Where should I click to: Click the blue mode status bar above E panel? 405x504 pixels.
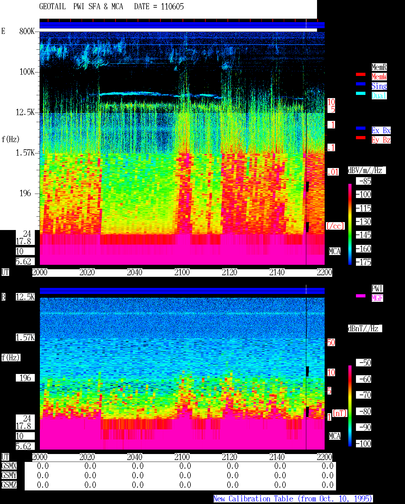[182, 25]
